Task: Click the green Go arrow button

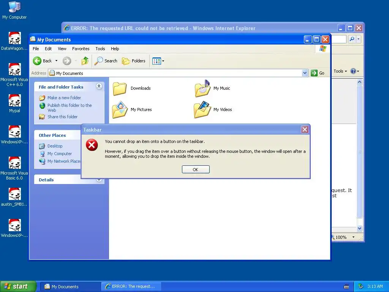Action: pos(314,73)
